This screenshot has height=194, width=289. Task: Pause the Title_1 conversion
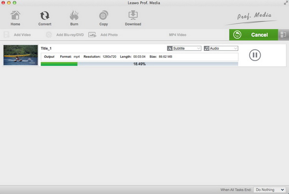pyautogui.click(x=255, y=55)
